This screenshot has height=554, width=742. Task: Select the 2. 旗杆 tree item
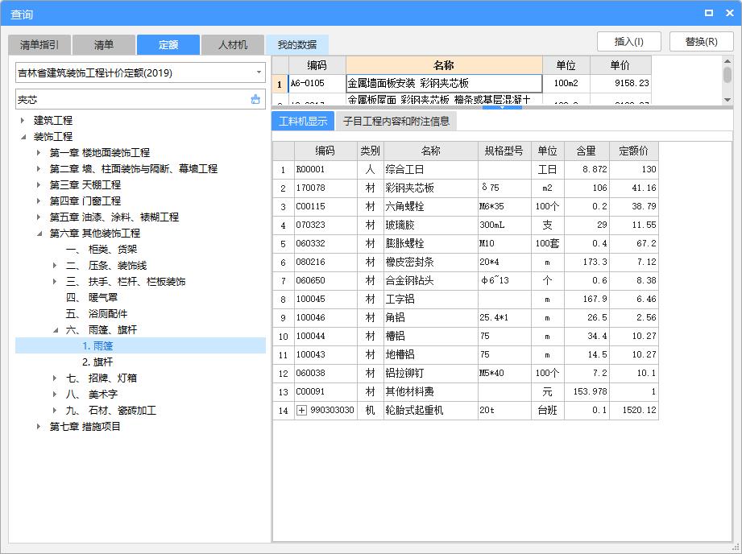click(97, 362)
